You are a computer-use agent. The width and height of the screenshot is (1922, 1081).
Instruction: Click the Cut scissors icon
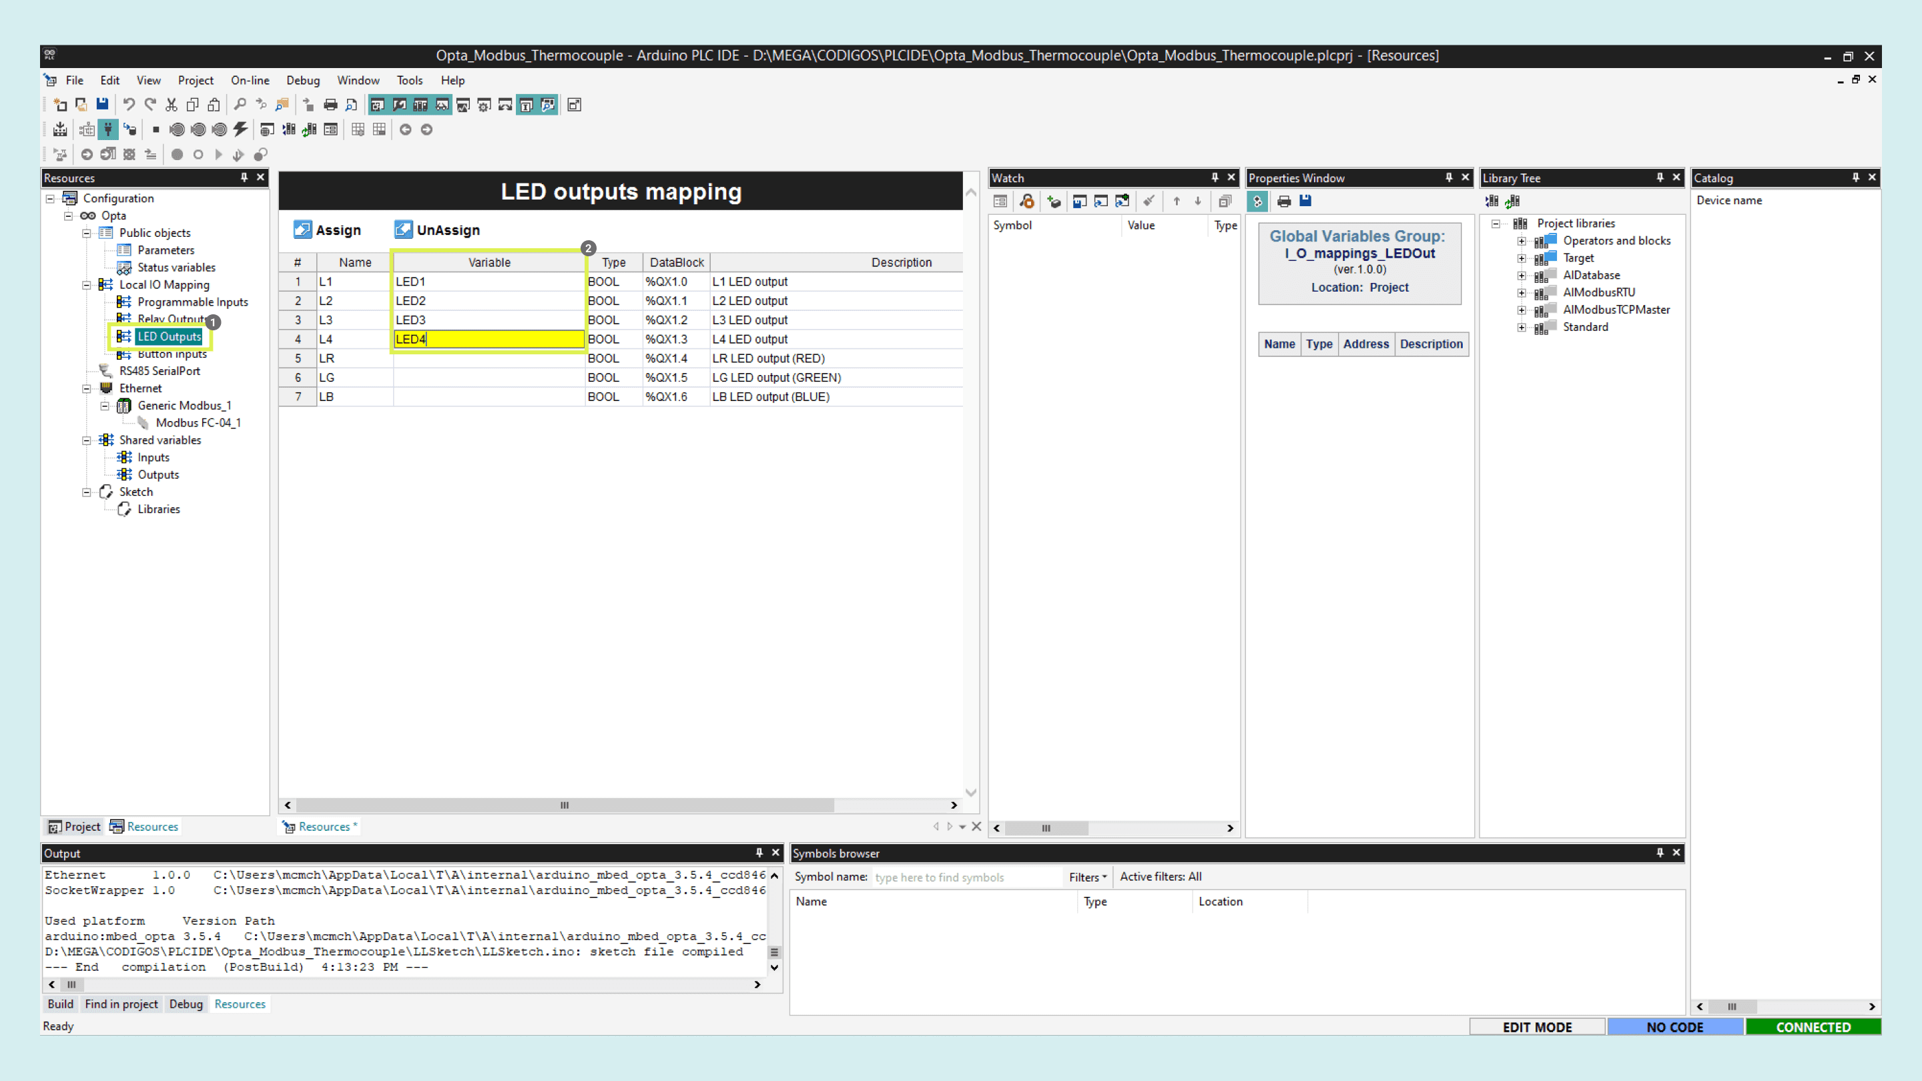click(x=172, y=105)
